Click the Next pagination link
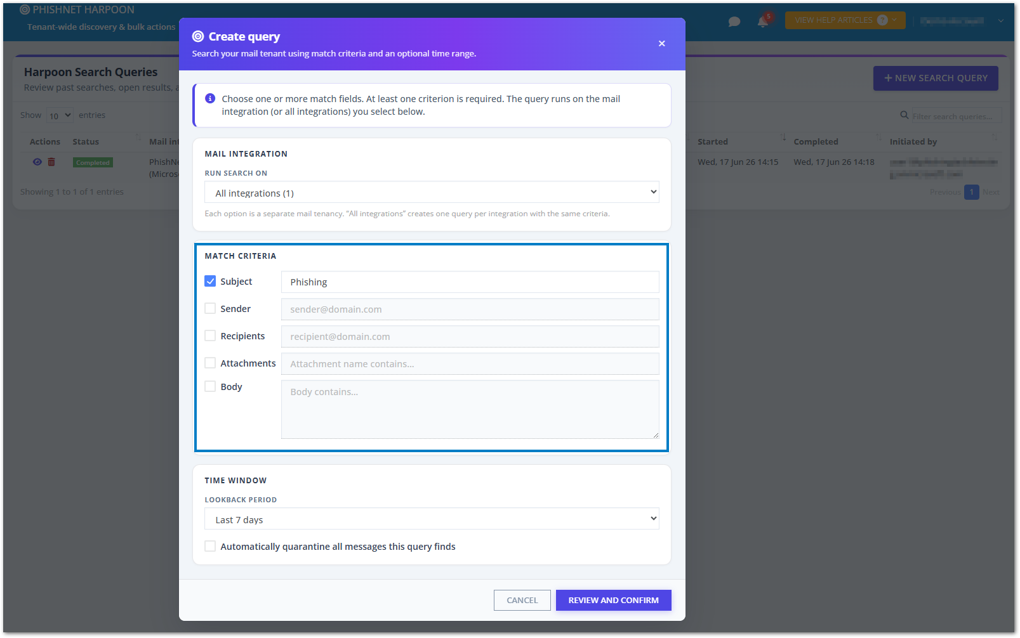This screenshot has width=1020, height=638. tap(991, 192)
